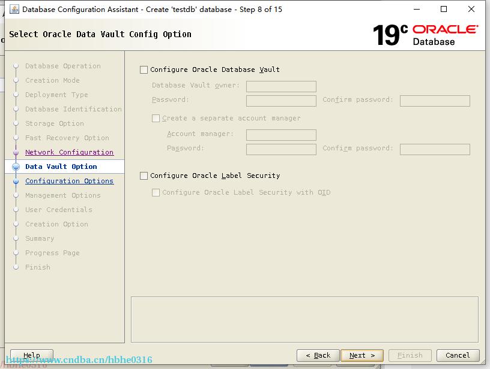The image size is (490, 369).
Task: Minimize the Database Configuration Assistant window
Action: [417, 9]
